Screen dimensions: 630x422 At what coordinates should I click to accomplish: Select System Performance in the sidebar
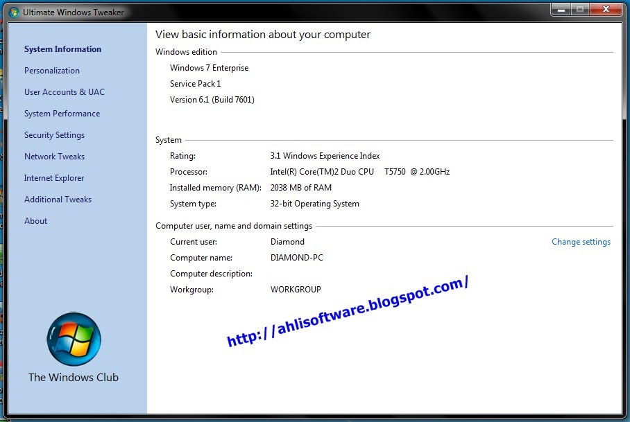[x=62, y=113]
